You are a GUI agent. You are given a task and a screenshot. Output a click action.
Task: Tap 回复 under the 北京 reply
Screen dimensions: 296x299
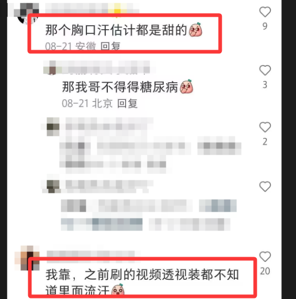tap(127, 103)
